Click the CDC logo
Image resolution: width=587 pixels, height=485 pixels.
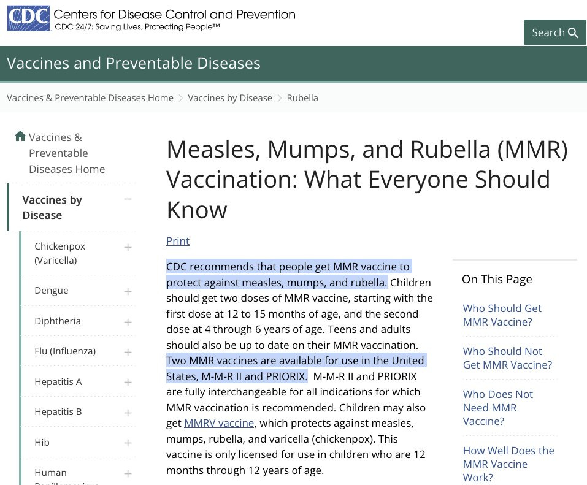tap(28, 18)
